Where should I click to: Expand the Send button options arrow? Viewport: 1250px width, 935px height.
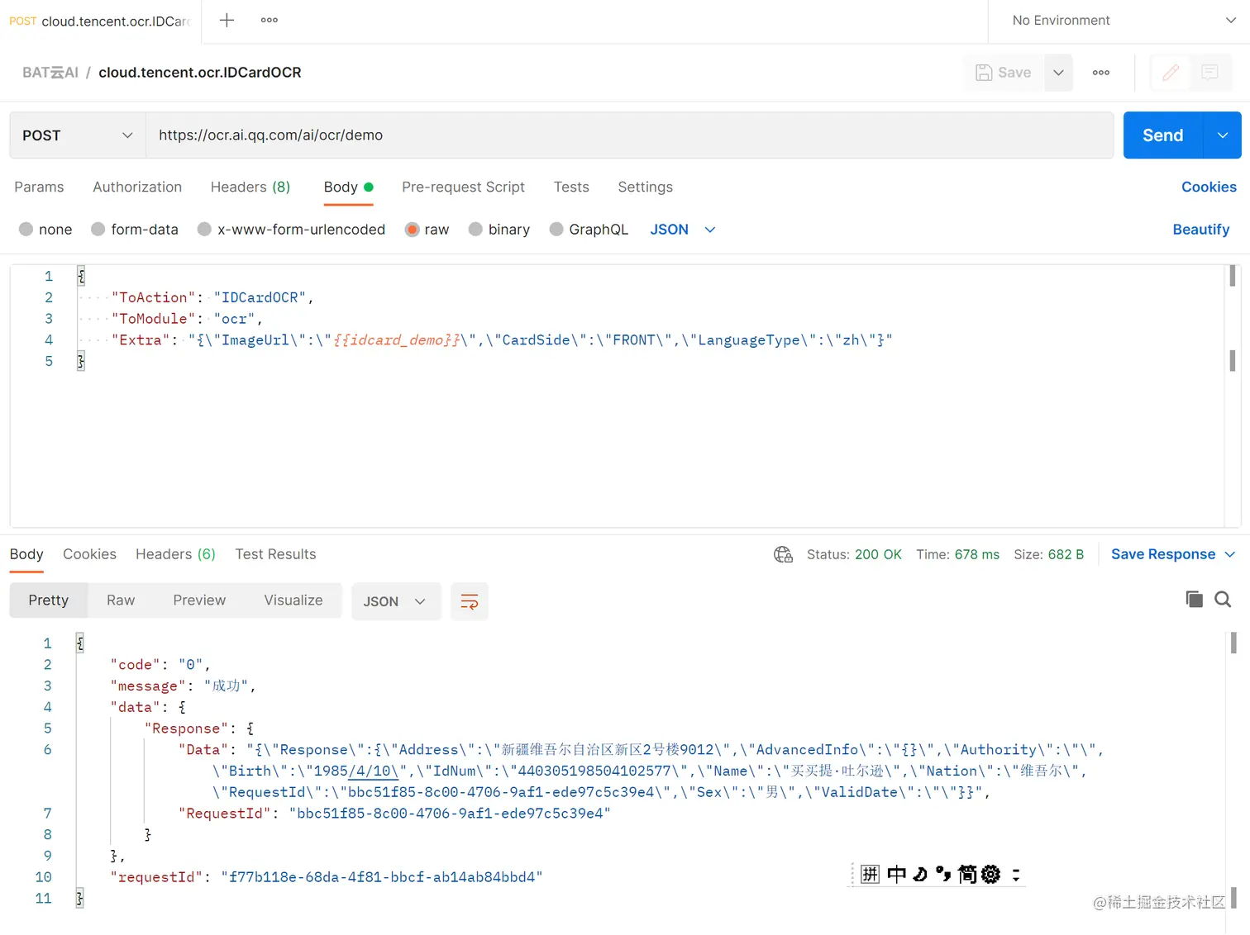[x=1223, y=135]
